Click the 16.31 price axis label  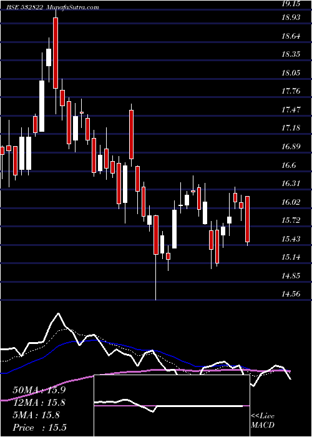click(291, 184)
